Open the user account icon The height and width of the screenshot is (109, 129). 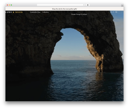click(114, 12)
